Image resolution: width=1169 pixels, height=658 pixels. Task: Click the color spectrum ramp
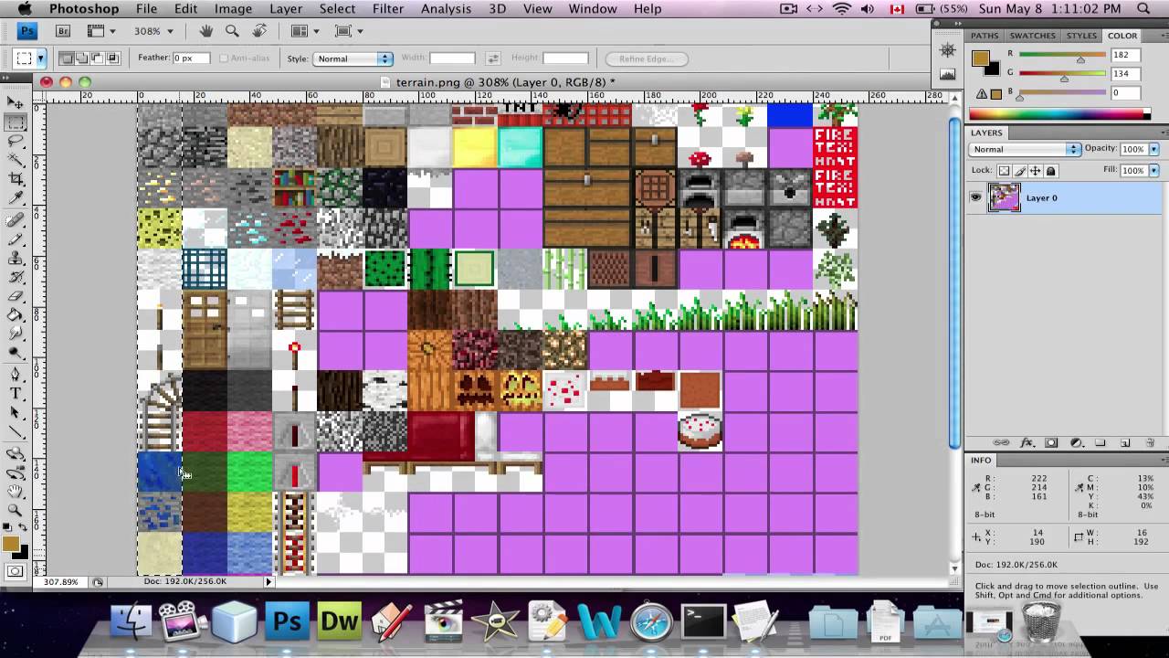click(1060, 113)
